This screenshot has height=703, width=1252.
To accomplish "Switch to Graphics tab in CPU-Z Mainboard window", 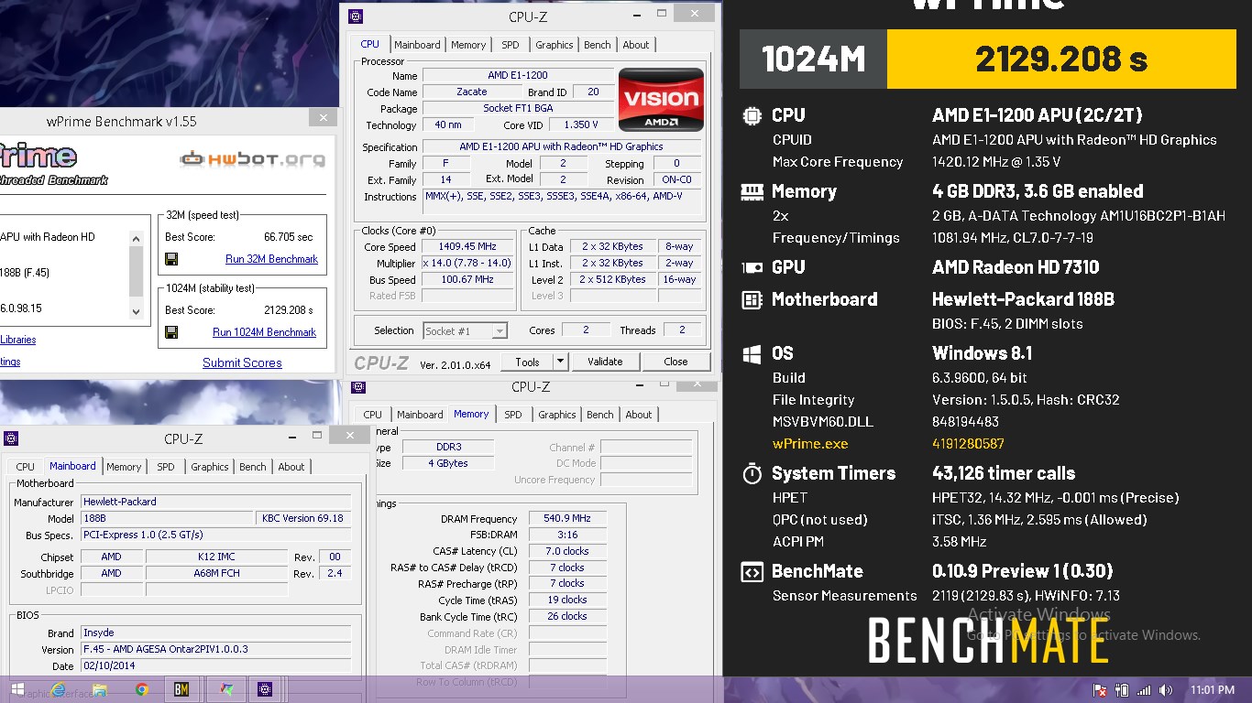I will click(x=210, y=467).
